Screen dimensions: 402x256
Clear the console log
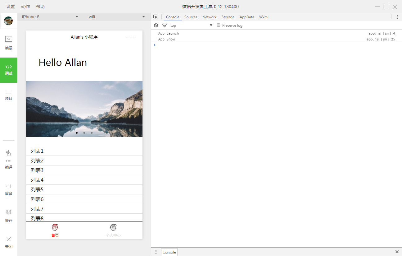156,25
